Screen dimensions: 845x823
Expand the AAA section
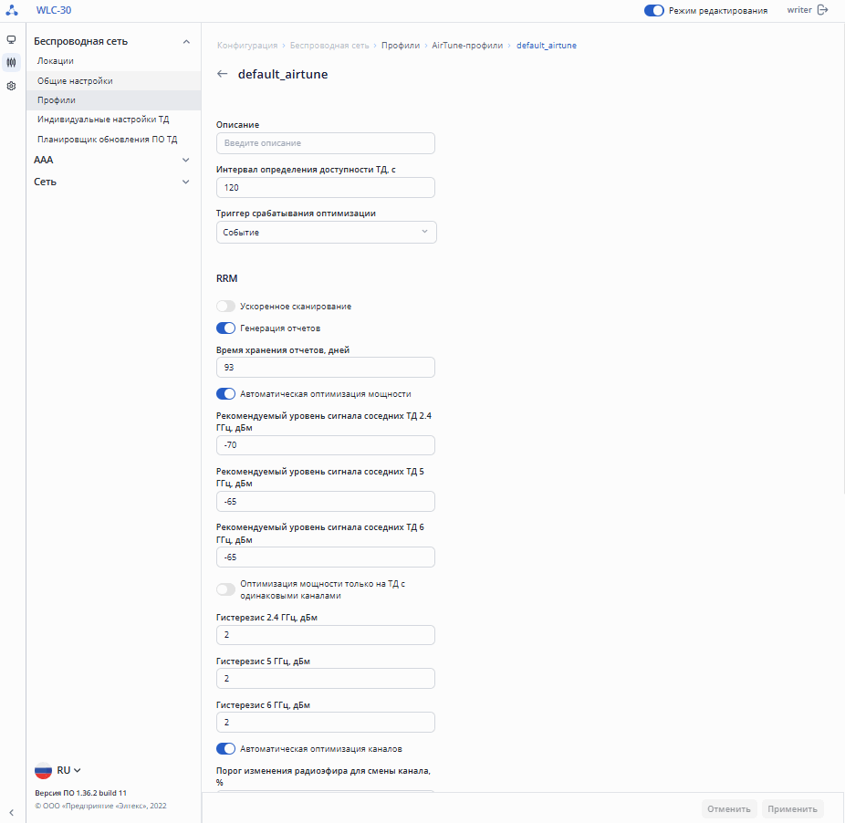(112, 160)
